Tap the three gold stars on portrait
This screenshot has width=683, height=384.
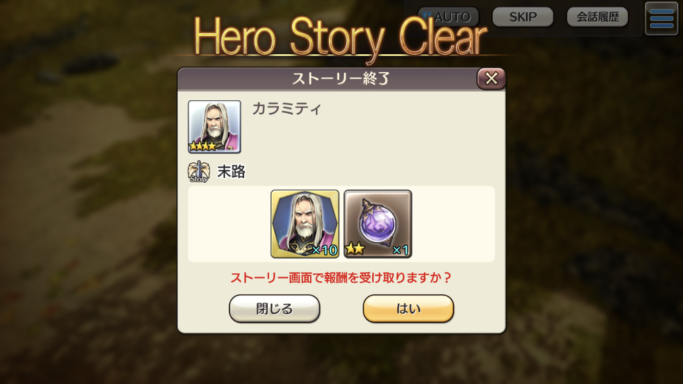pos(203,146)
